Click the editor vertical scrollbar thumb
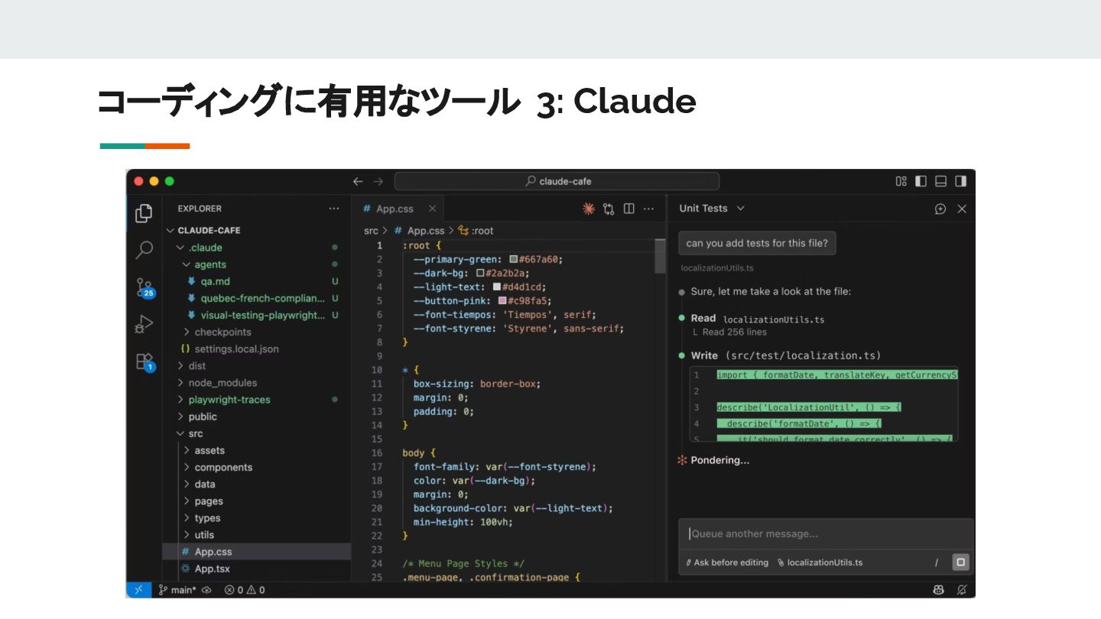The width and height of the screenshot is (1101, 619). [661, 256]
